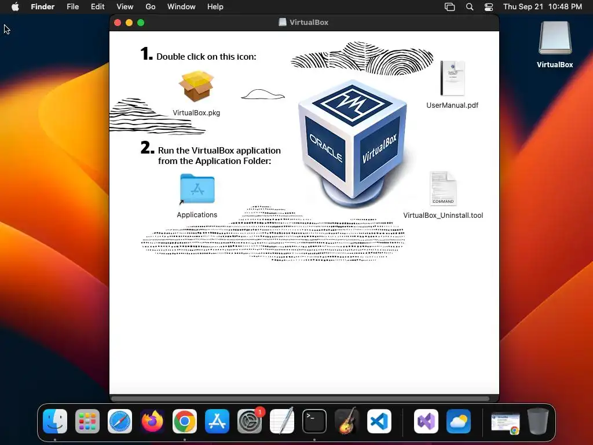The image size is (593, 445).
Task: Open System Settings with notification badge
Action: pyautogui.click(x=250, y=421)
